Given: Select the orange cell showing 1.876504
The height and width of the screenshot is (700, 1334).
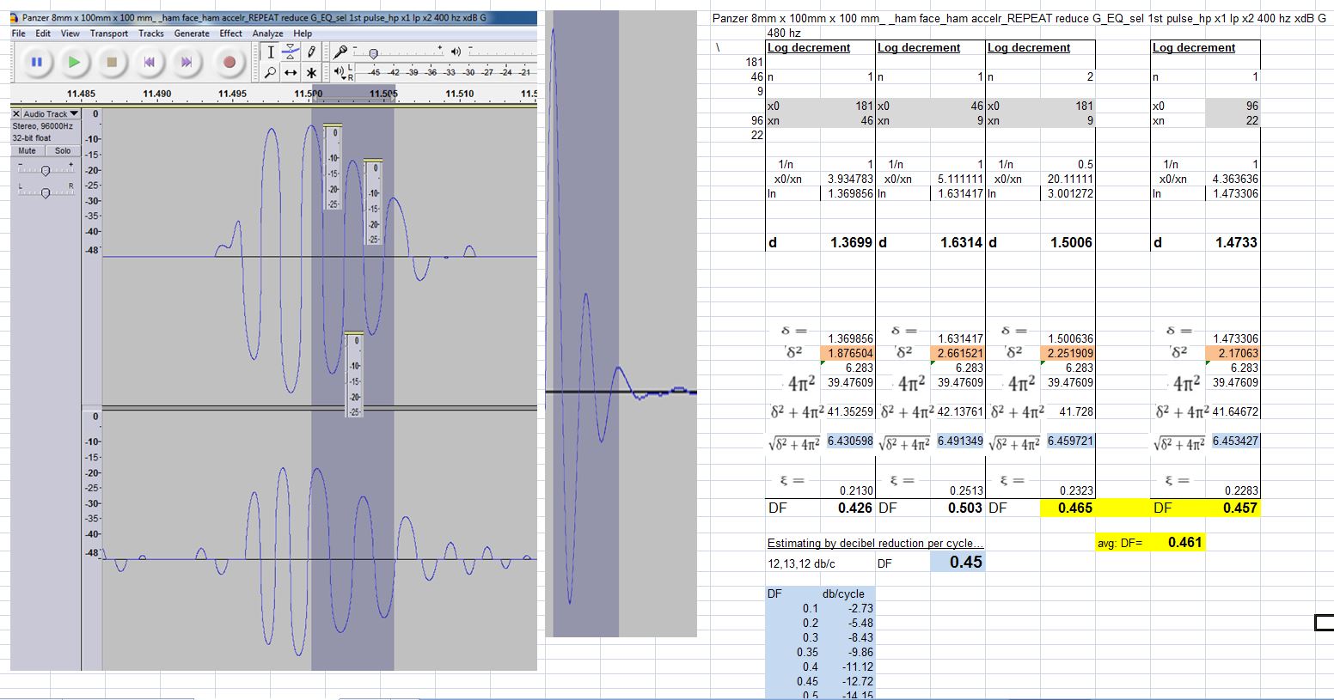Looking at the screenshot, I should [x=848, y=353].
